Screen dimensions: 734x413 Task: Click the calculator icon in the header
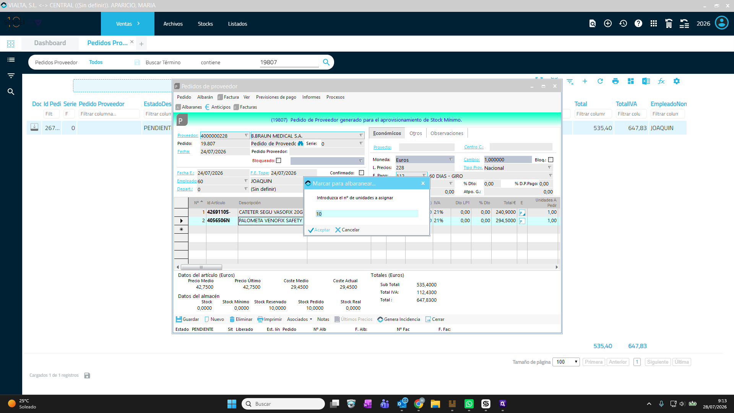669,24
